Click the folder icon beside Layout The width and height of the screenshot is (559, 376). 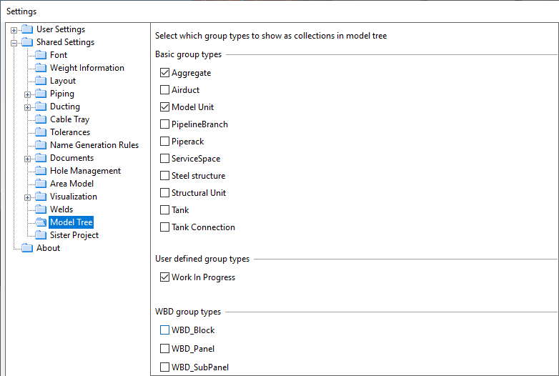[x=41, y=81]
